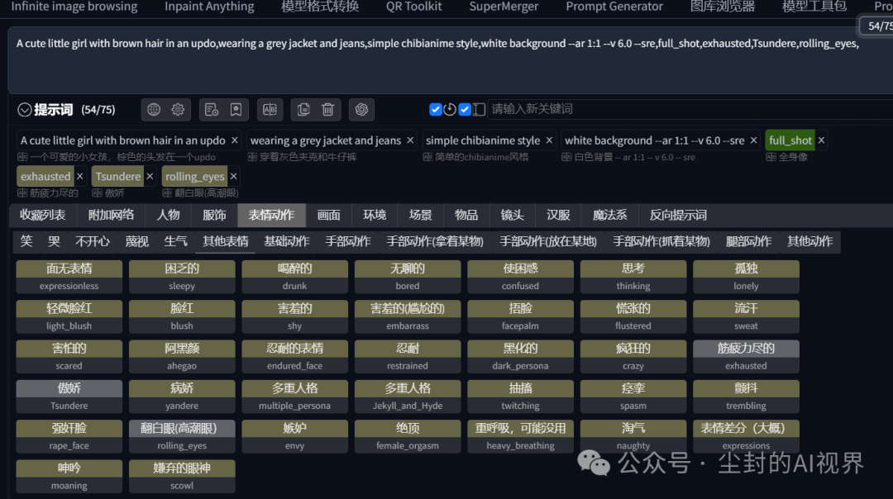
Task: Click the translate all keywords icon
Action: 270,109
